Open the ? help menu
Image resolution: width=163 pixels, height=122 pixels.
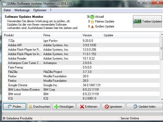50,10
